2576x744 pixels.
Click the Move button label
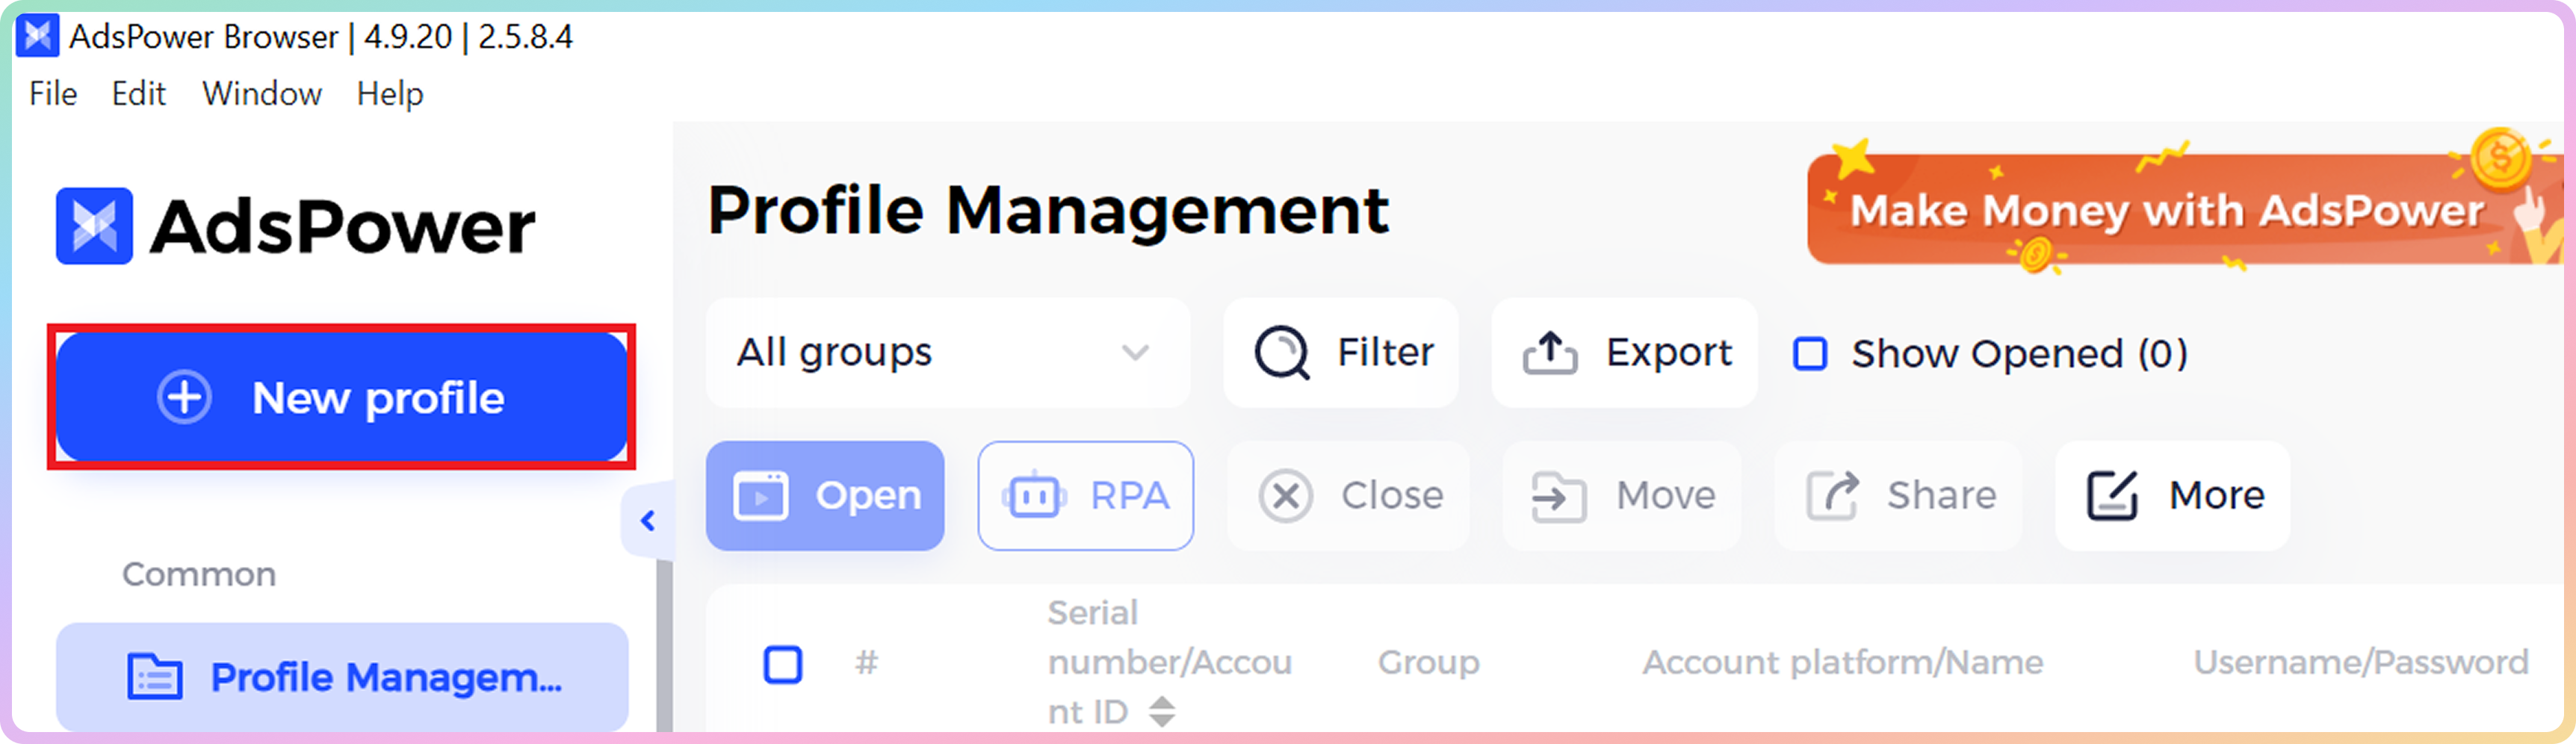[1666, 495]
